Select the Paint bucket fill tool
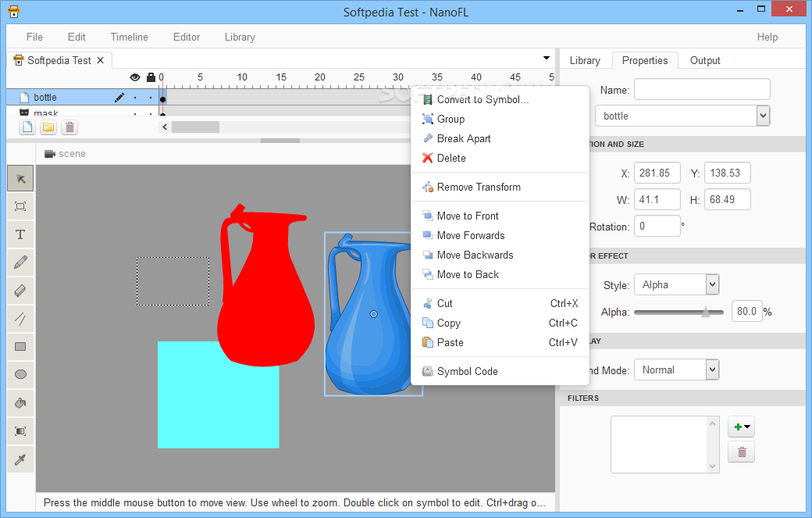The width and height of the screenshot is (812, 518). [x=20, y=403]
